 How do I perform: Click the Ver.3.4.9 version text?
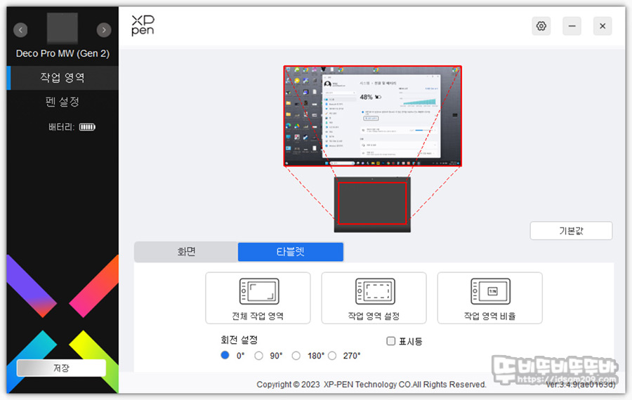581,385
